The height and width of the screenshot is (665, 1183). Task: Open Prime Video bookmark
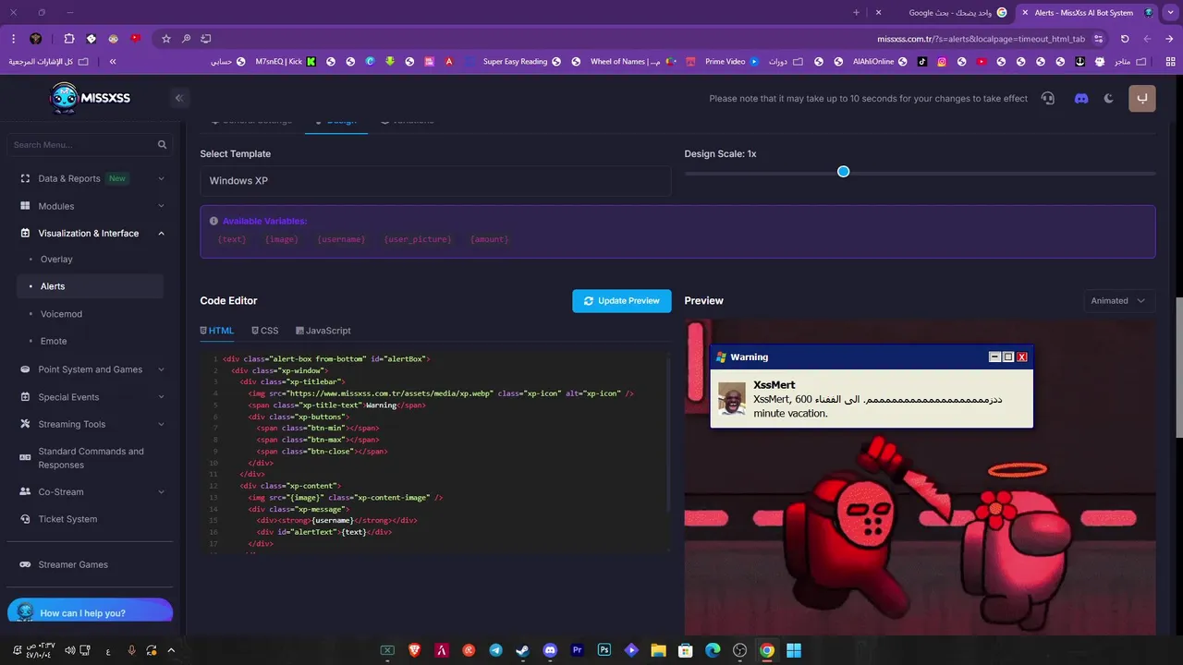731,62
